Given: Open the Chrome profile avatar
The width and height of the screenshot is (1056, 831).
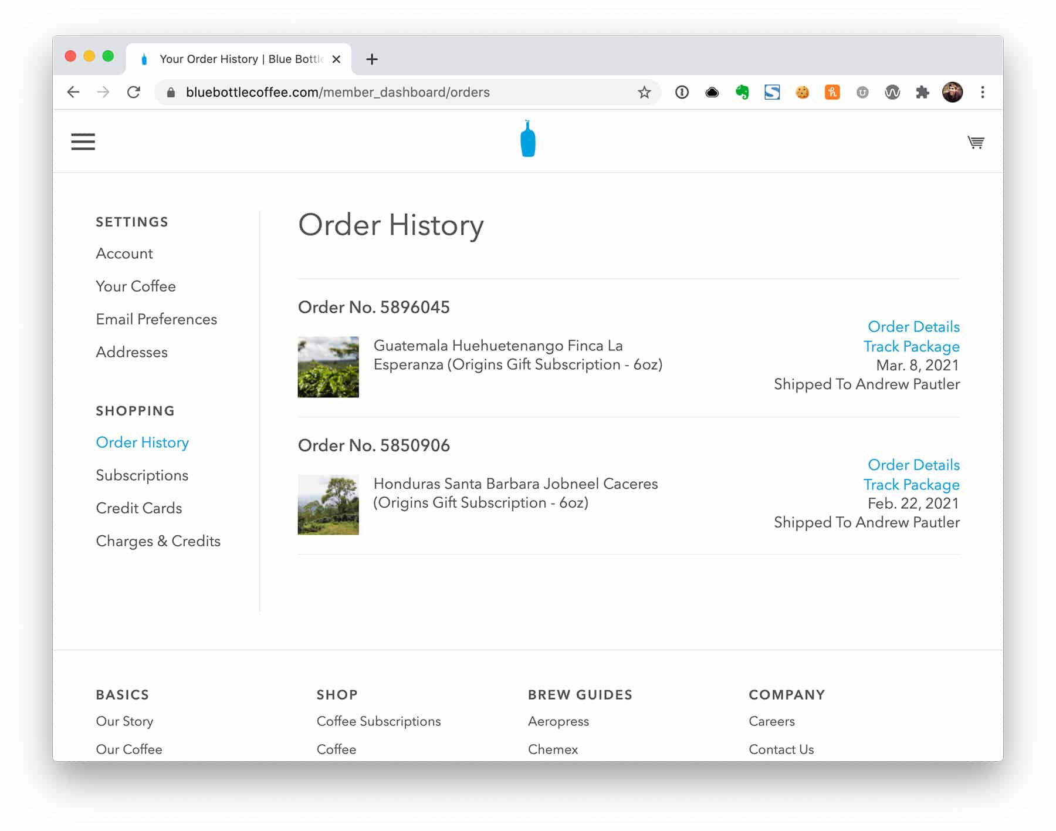Looking at the screenshot, I should coord(952,92).
